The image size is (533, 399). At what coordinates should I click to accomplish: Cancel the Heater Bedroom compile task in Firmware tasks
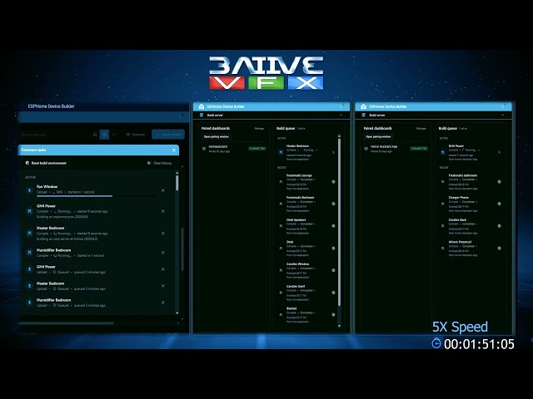click(163, 233)
